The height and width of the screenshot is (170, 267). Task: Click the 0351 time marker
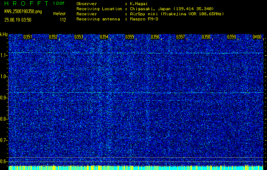click(28, 37)
